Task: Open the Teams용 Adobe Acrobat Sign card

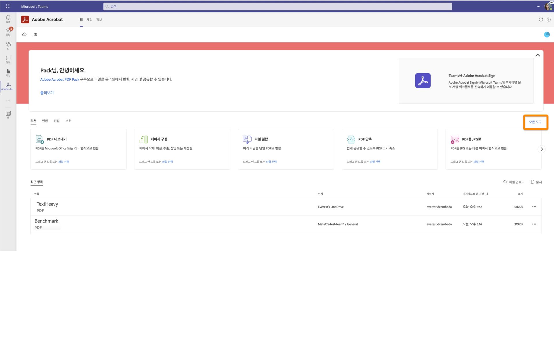Action: point(466,81)
